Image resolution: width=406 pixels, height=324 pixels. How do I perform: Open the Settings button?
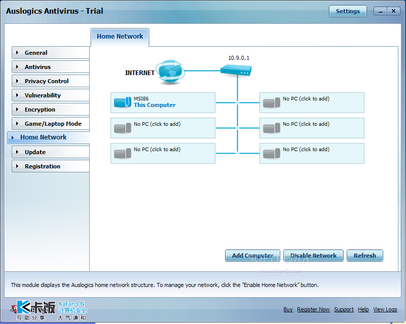coord(348,11)
